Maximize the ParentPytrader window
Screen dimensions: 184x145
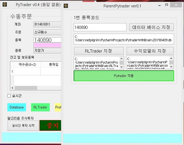coord(166,5)
